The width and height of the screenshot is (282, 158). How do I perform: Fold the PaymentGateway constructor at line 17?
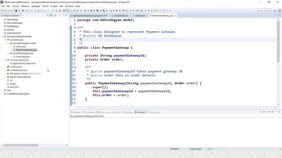tap(76, 83)
